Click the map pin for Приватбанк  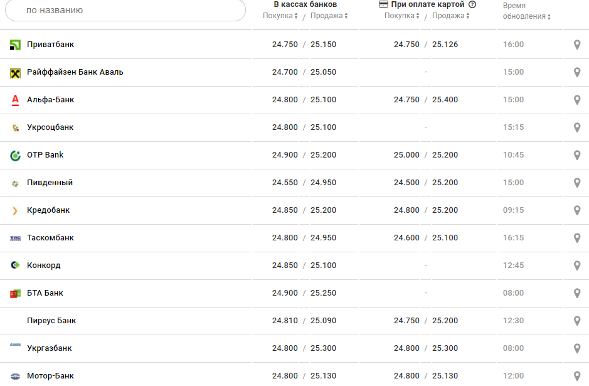click(x=577, y=45)
